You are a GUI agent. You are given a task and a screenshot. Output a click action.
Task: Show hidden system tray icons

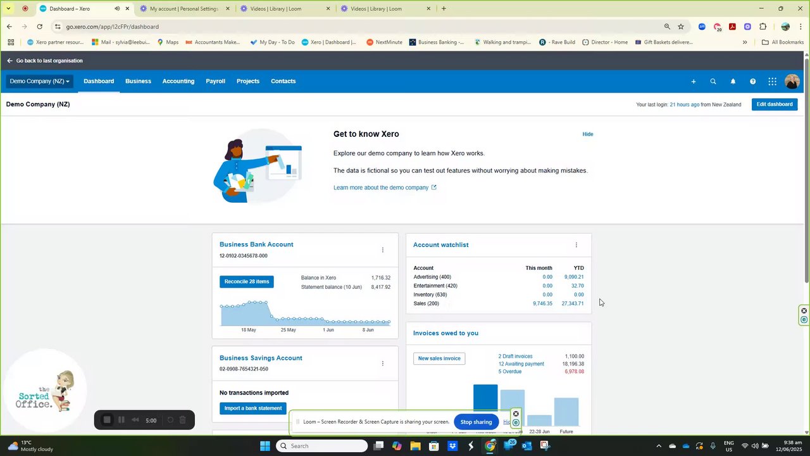click(x=658, y=446)
